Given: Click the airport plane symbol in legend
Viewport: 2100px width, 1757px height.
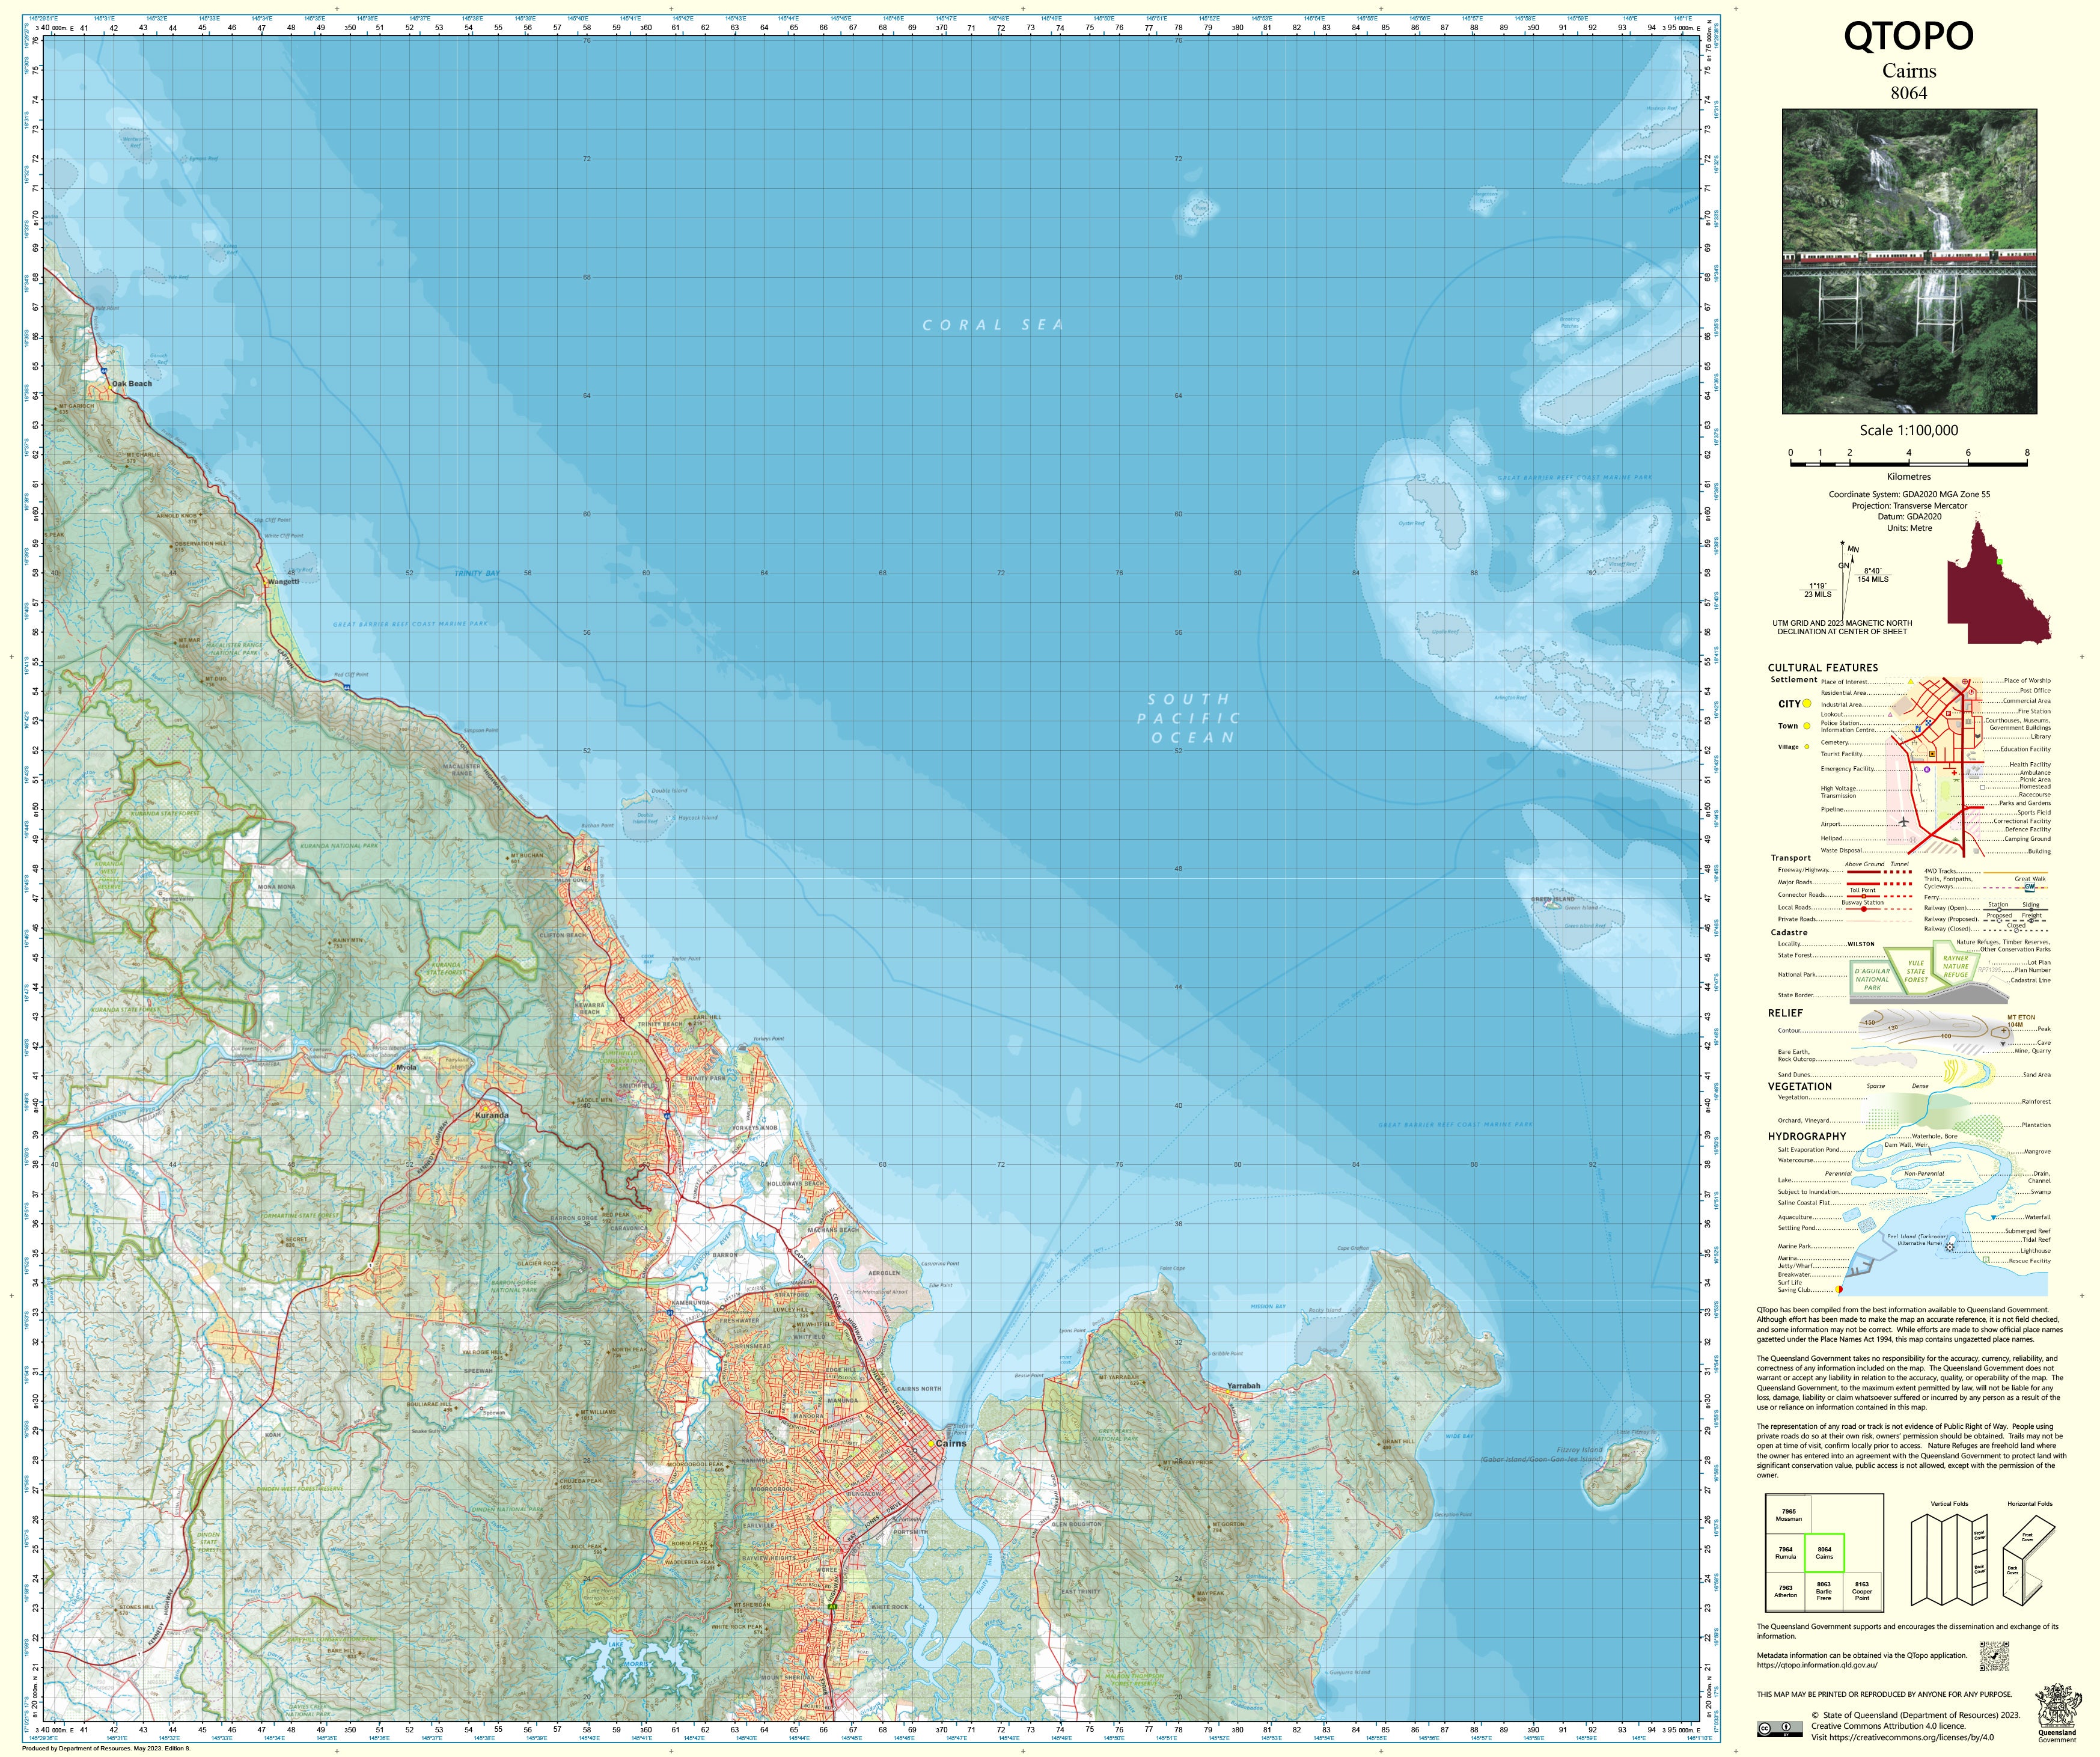Looking at the screenshot, I should tap(1903, 822).
